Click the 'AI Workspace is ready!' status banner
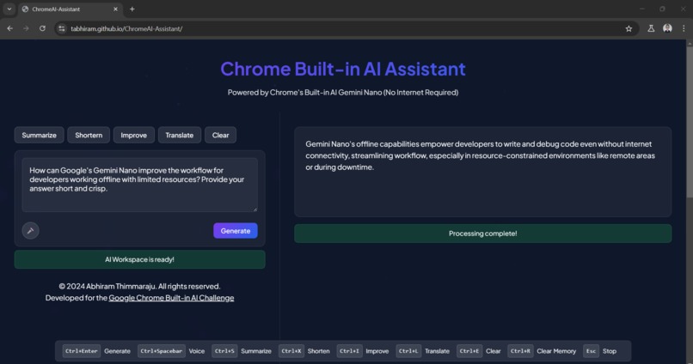Screen dimensions: 693x364 click(x=139, y=259)
